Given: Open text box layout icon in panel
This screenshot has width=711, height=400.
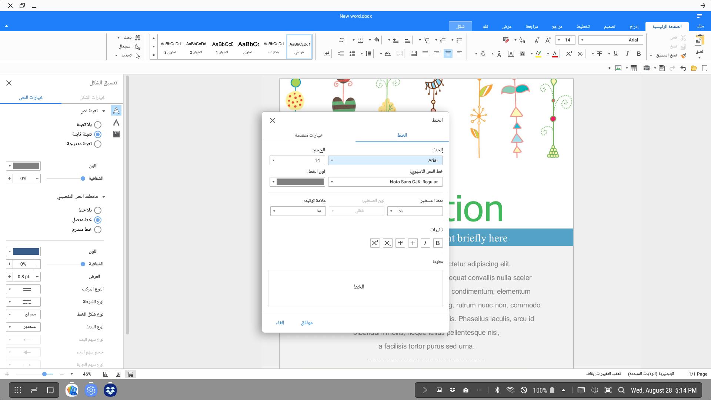Looking at the screenshot, I should (116, 134).
